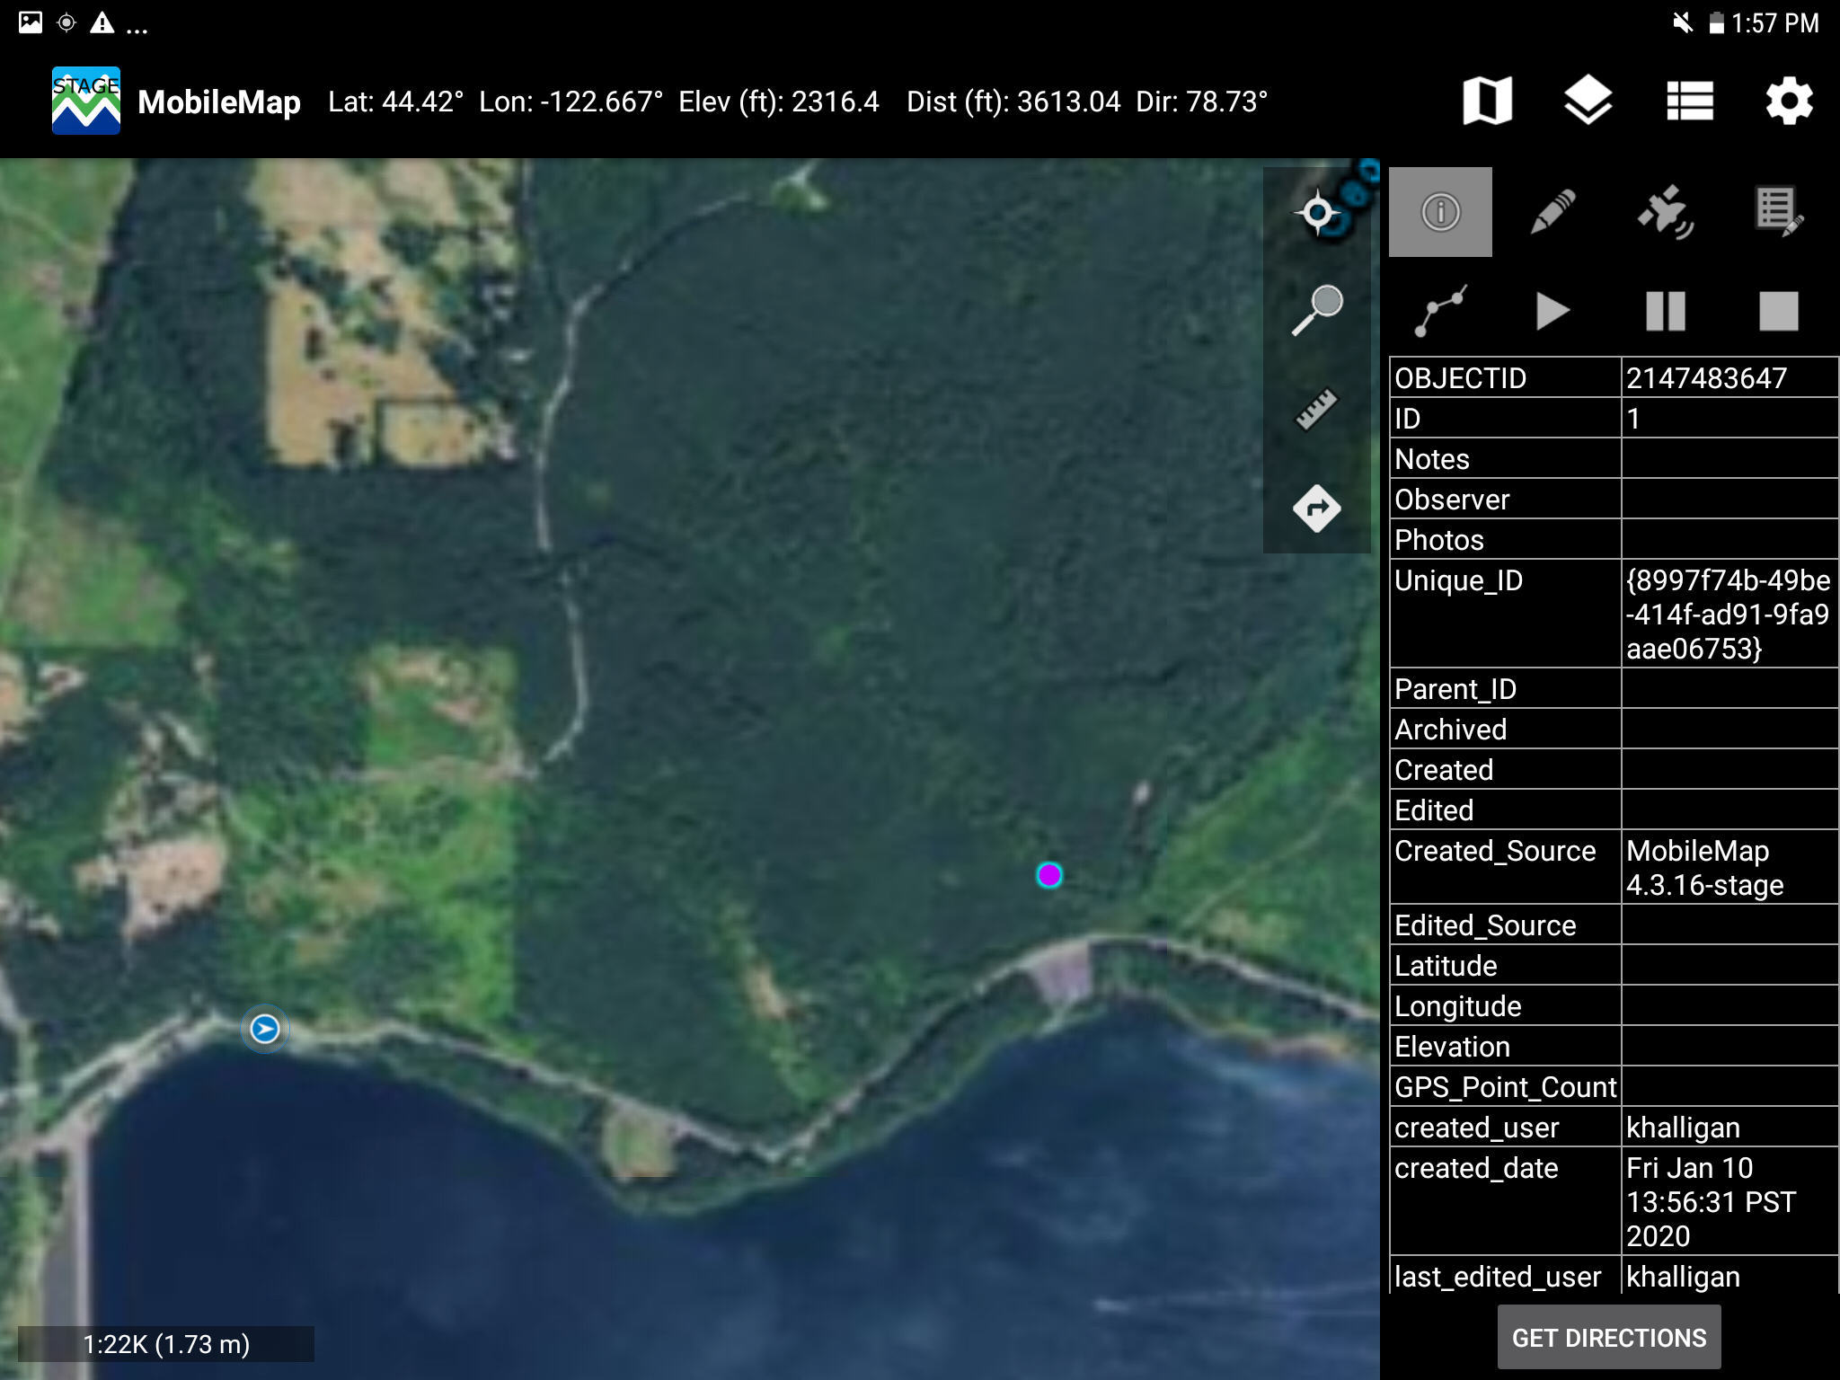Open the settings gear
1840x1380 pixels.
pos(1789,101)
